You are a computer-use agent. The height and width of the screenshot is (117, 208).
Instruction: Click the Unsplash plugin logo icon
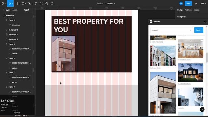pyautogui.click(x=151, y=22)
